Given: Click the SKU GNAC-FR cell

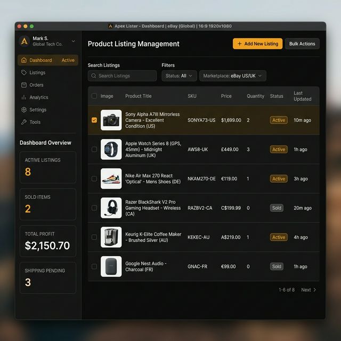Looking at the screenshot, I should tap(197, 266).
